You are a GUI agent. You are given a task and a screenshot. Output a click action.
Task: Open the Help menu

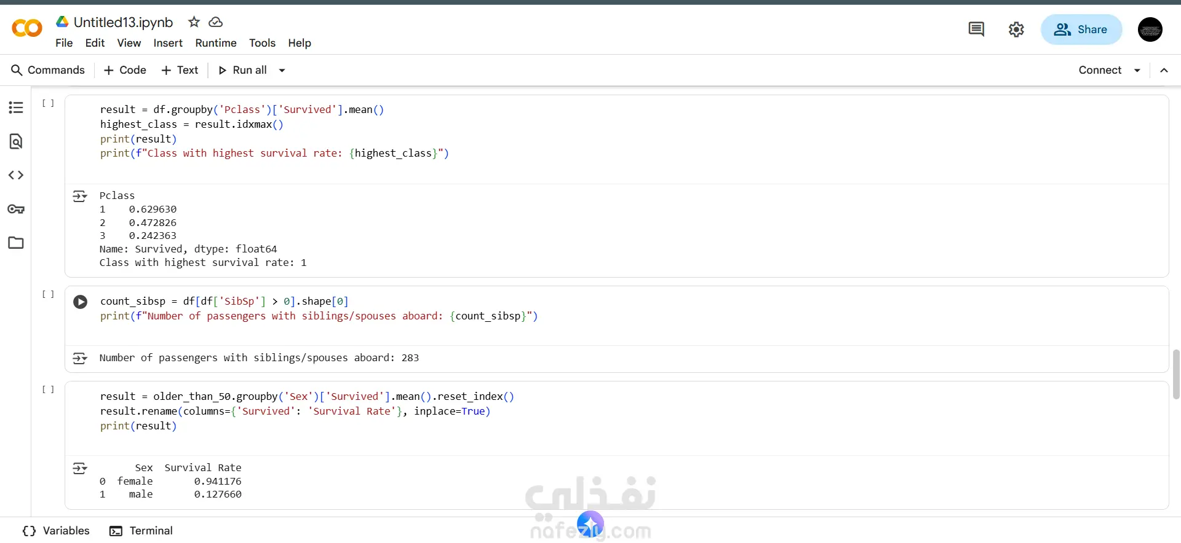coord(300,43)
